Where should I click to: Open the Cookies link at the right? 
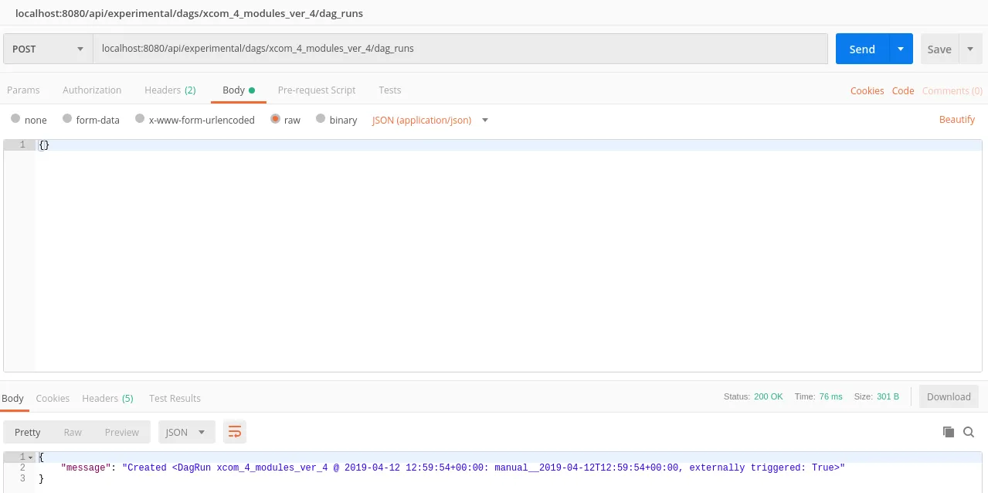pos(867,90)
